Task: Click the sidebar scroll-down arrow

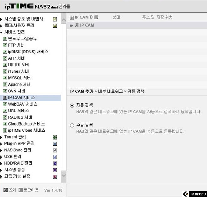Action: point(64,175)
